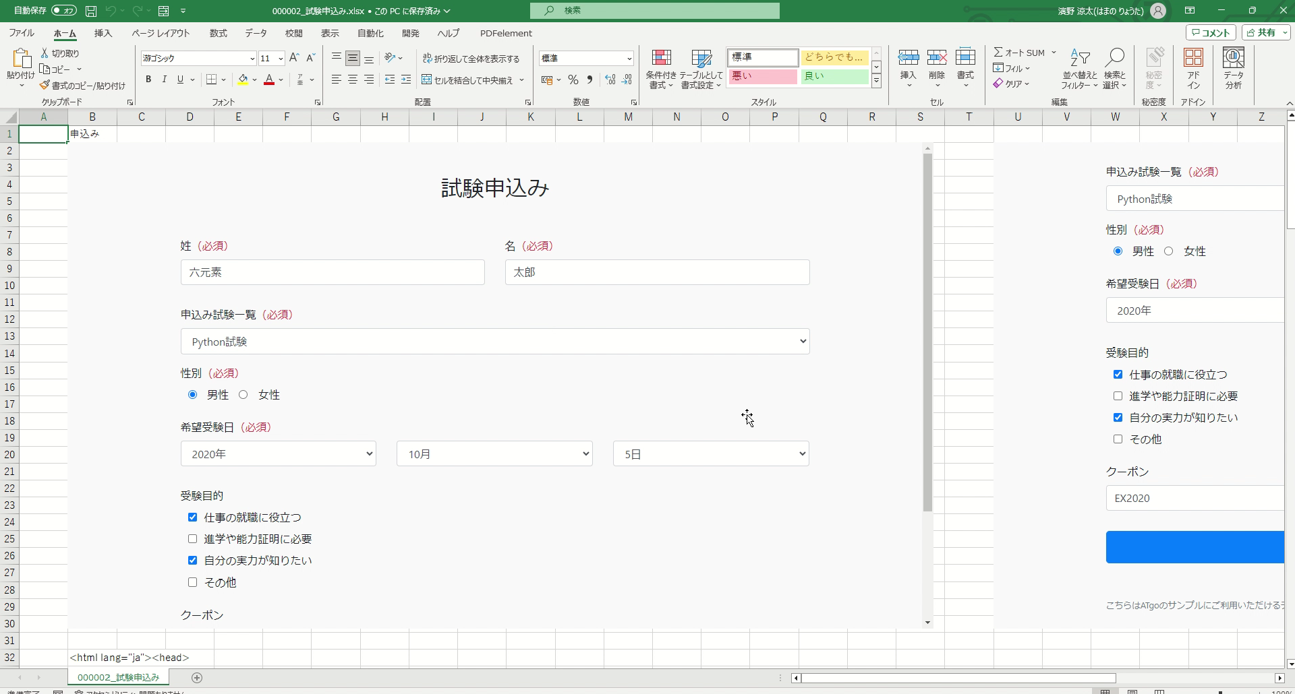Switch to the 数式 ribbon tab
Screen dimensions: 1295x694
[x=219, y=33]
